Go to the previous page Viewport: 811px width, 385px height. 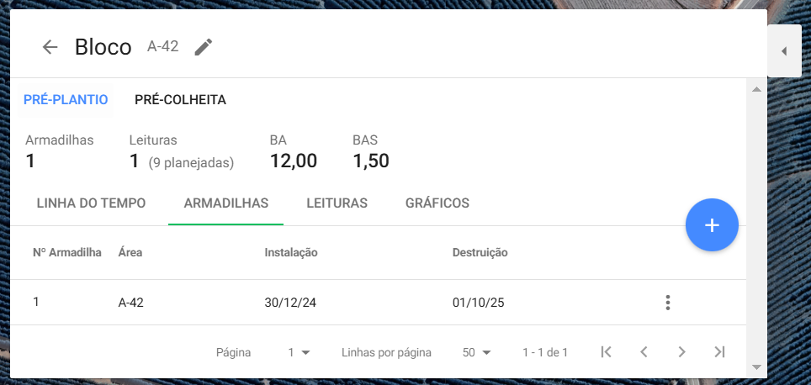(x=644, y=352)
